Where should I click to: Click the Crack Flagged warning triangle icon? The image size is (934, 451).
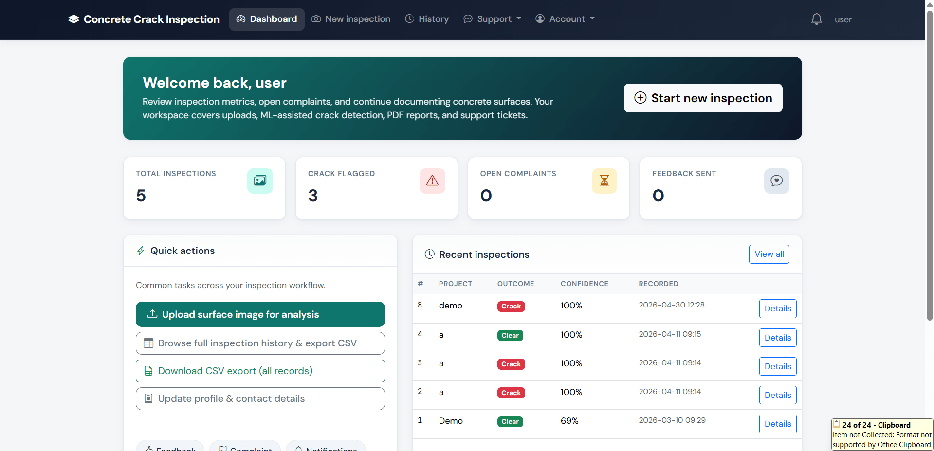pyautogui.click(x=432, y=180)
